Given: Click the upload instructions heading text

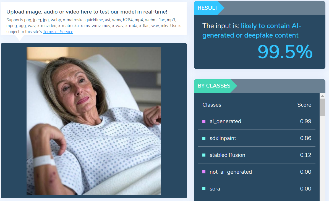Looking at the screenshot, I should (87, 12).
